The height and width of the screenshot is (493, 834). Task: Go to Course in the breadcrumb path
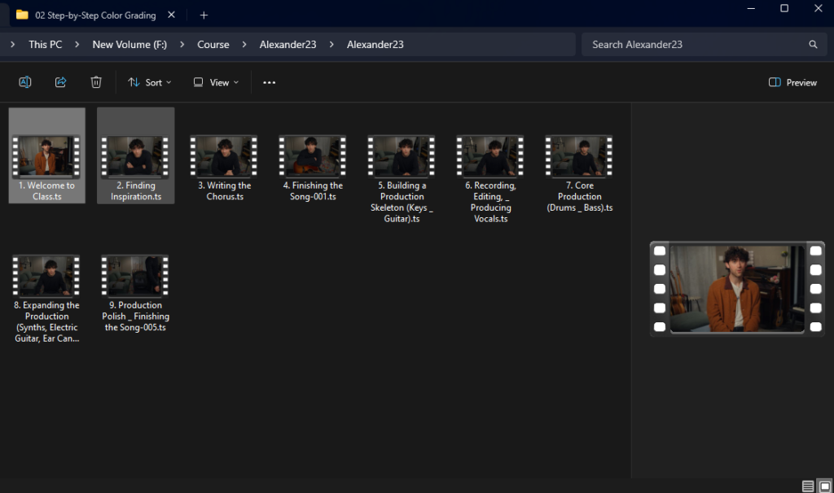coord(213,45)
